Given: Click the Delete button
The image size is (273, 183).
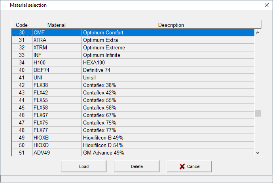Looking at the screenshot, I should coord(136,166).
